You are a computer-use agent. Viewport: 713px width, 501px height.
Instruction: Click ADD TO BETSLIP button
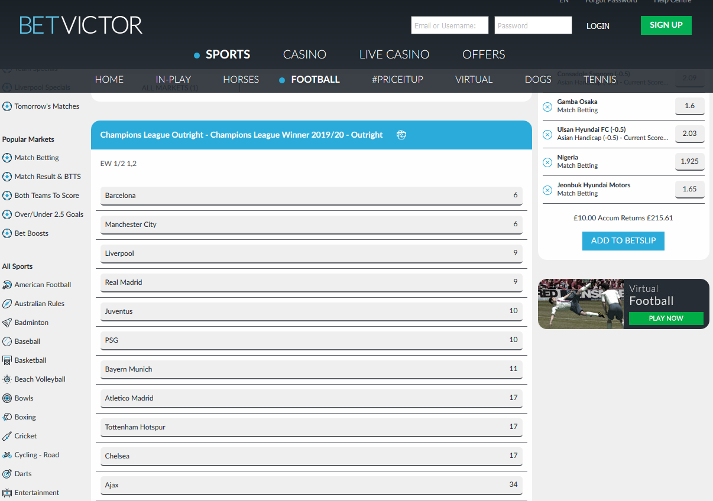pos(623,240)
